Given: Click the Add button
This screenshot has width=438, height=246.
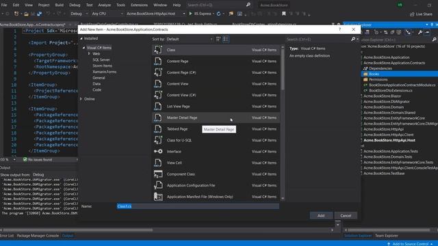Looking at the screenshot, I should (321, 216).
